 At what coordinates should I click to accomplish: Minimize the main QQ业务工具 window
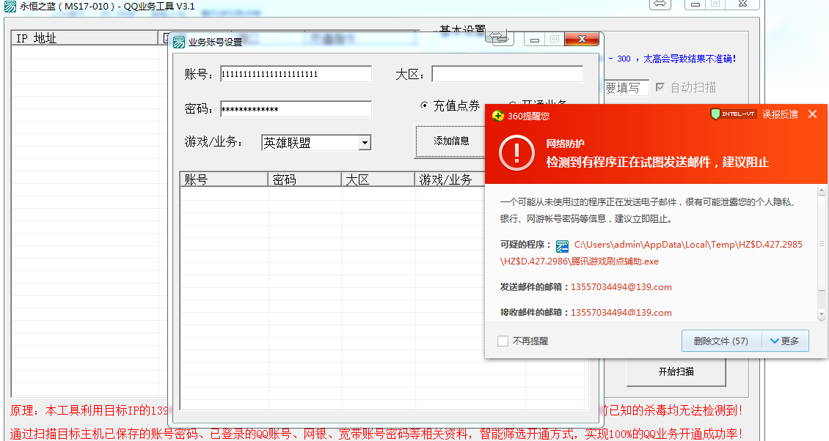[695, 4]
